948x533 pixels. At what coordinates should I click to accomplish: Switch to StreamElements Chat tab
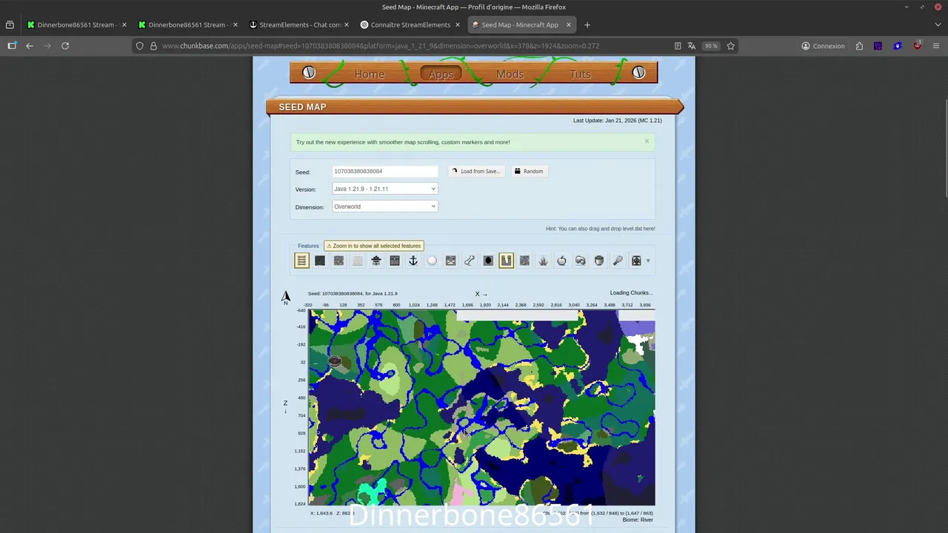[299, 24]
